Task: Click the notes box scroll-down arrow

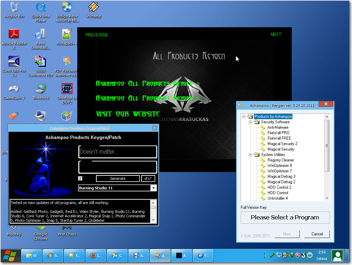Action: [x=153, y=220]
